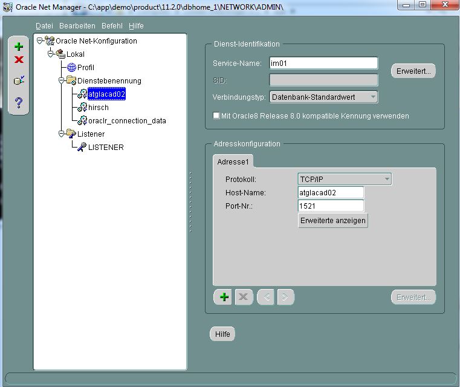Viewport: 460px width, 387px height.
Task: Click the Erweiterte anzeigen button
Action: coord(333,220)
